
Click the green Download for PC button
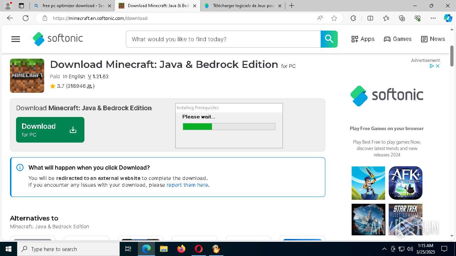[50, 130]
